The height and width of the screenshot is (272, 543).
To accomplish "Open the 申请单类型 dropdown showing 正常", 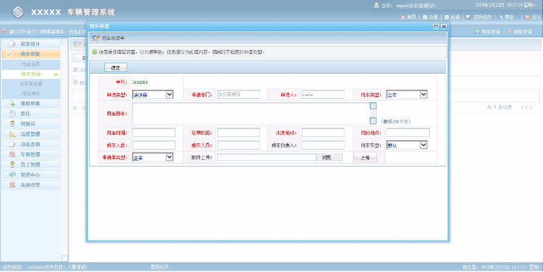I will click(153, 157).
